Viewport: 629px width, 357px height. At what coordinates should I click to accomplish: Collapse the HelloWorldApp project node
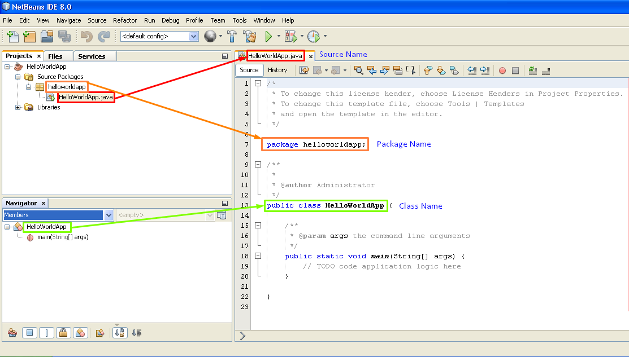pyautogui.click(x=7, y=67)
